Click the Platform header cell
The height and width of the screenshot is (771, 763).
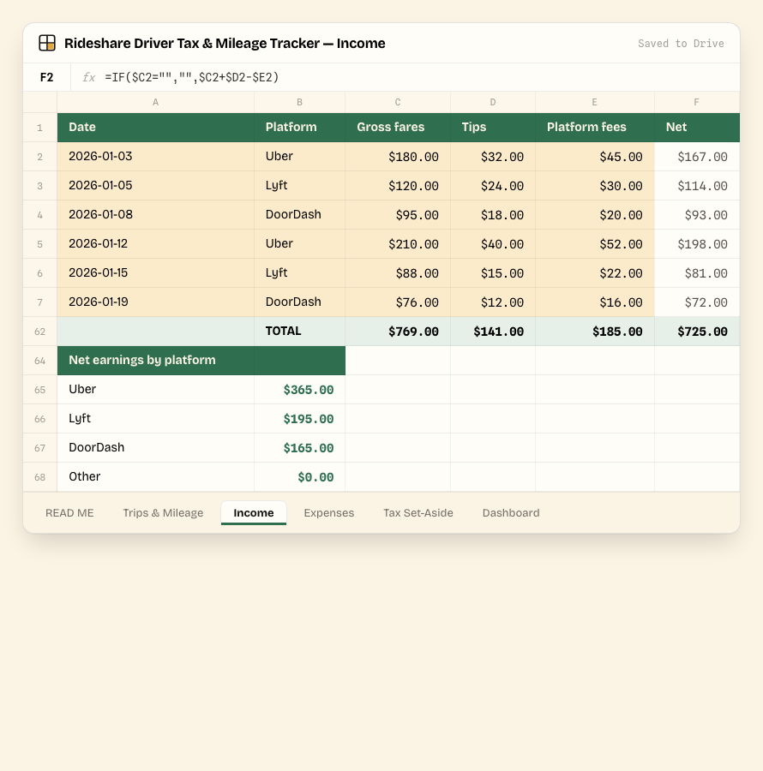click(x=299, y=128)
